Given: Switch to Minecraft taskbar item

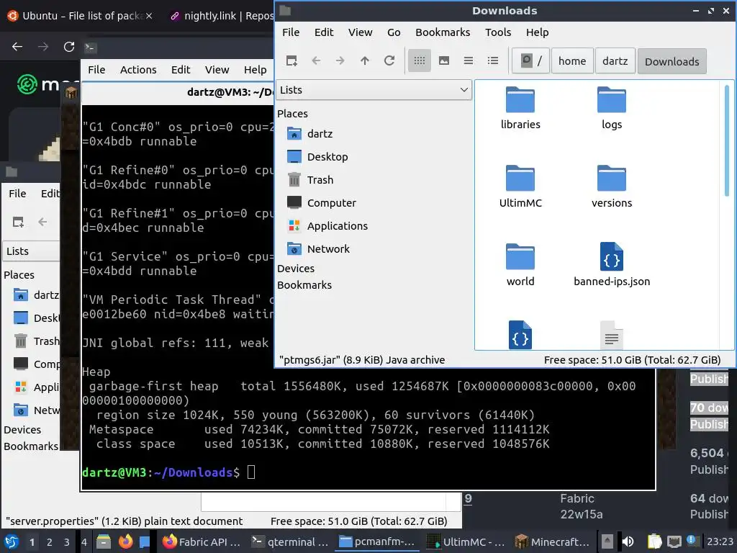Looking at the screenshot, I should tap(553, 541).
